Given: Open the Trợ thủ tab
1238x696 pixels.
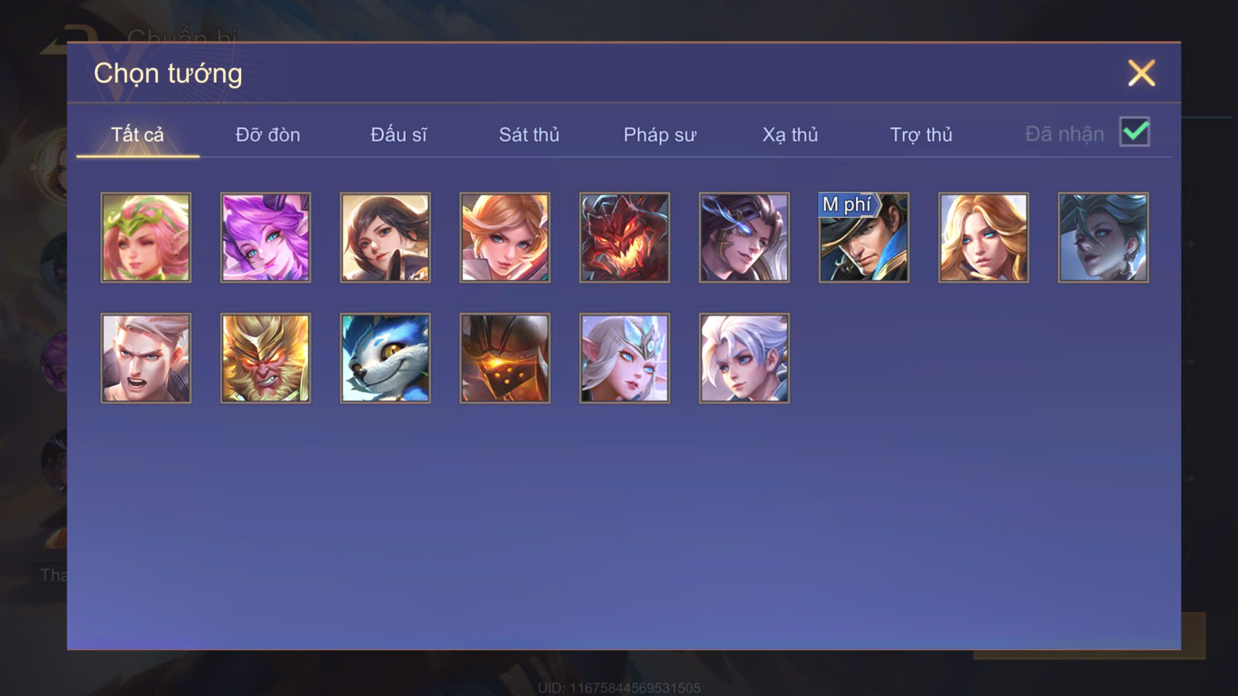Looking at the screenshot, I should pos(921,134).
